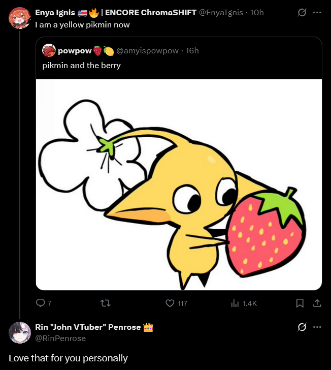Open the pikmin strawberry artwork image

click(x=179, y=184)
